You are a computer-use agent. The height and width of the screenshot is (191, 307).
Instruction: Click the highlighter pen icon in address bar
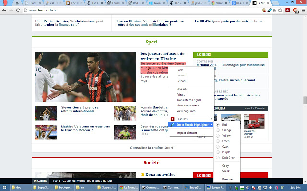pos(270,10)
